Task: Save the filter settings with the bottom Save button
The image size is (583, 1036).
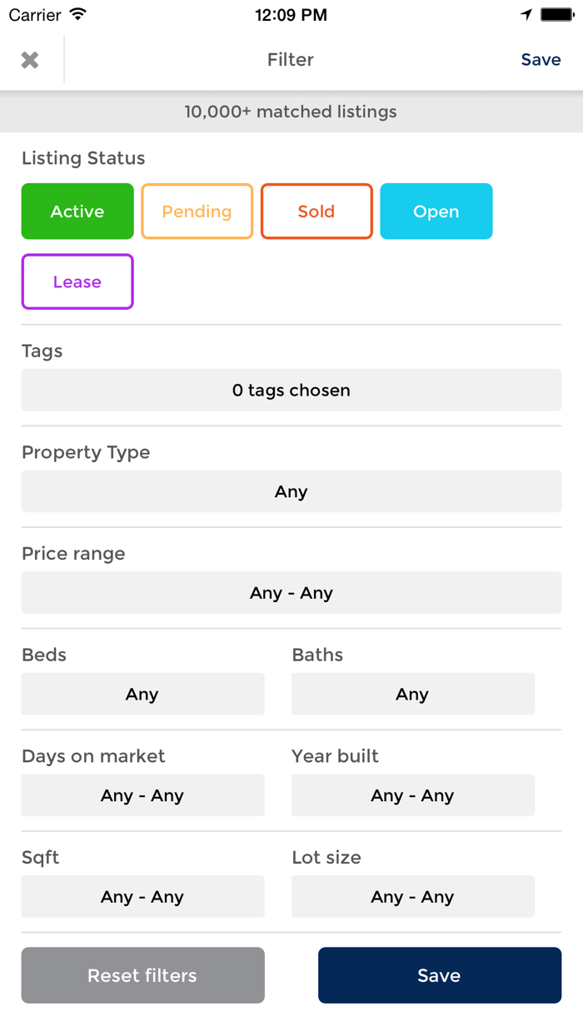Action: pyautogui.click(x=439, y=974)
